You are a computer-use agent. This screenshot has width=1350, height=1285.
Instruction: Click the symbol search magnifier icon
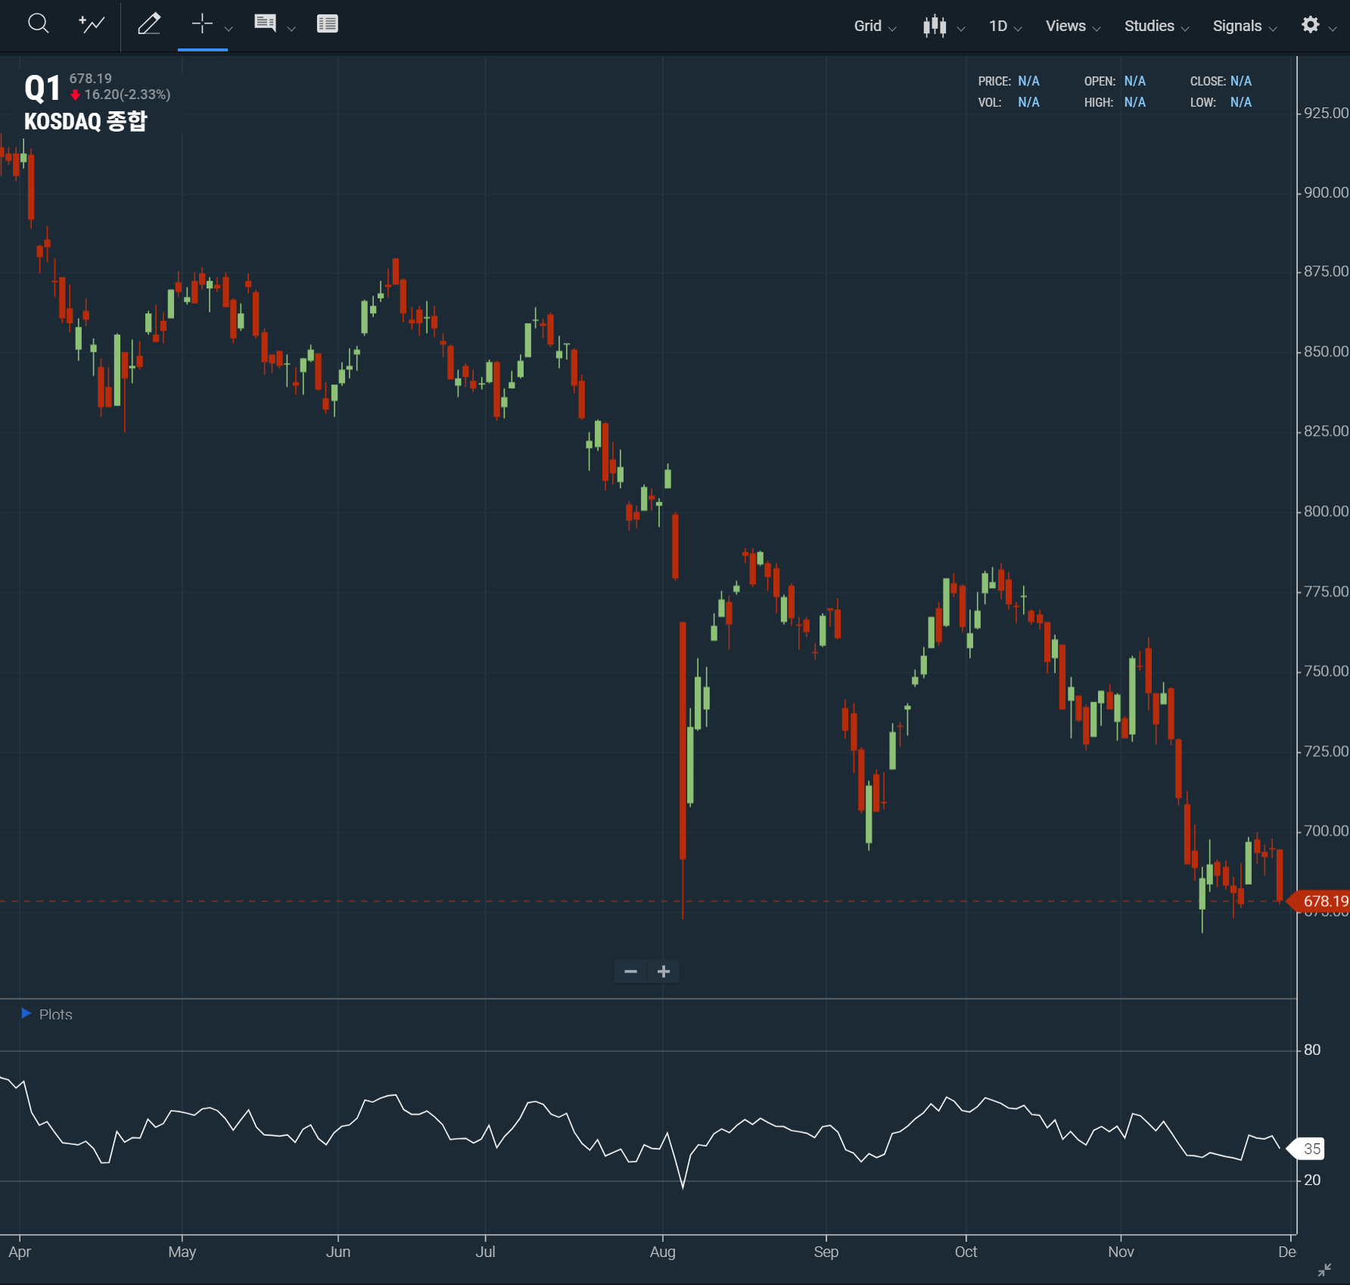[38, 24]
